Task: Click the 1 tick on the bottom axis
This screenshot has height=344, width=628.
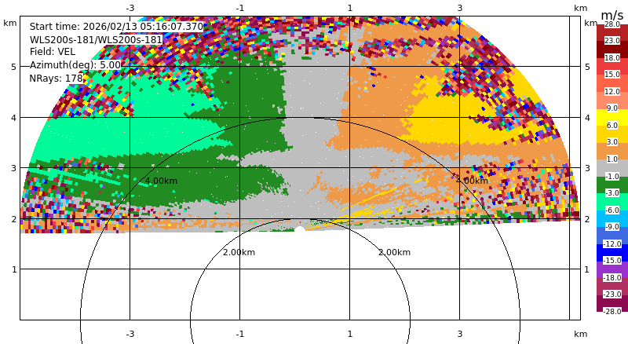Action: [349, 334]
